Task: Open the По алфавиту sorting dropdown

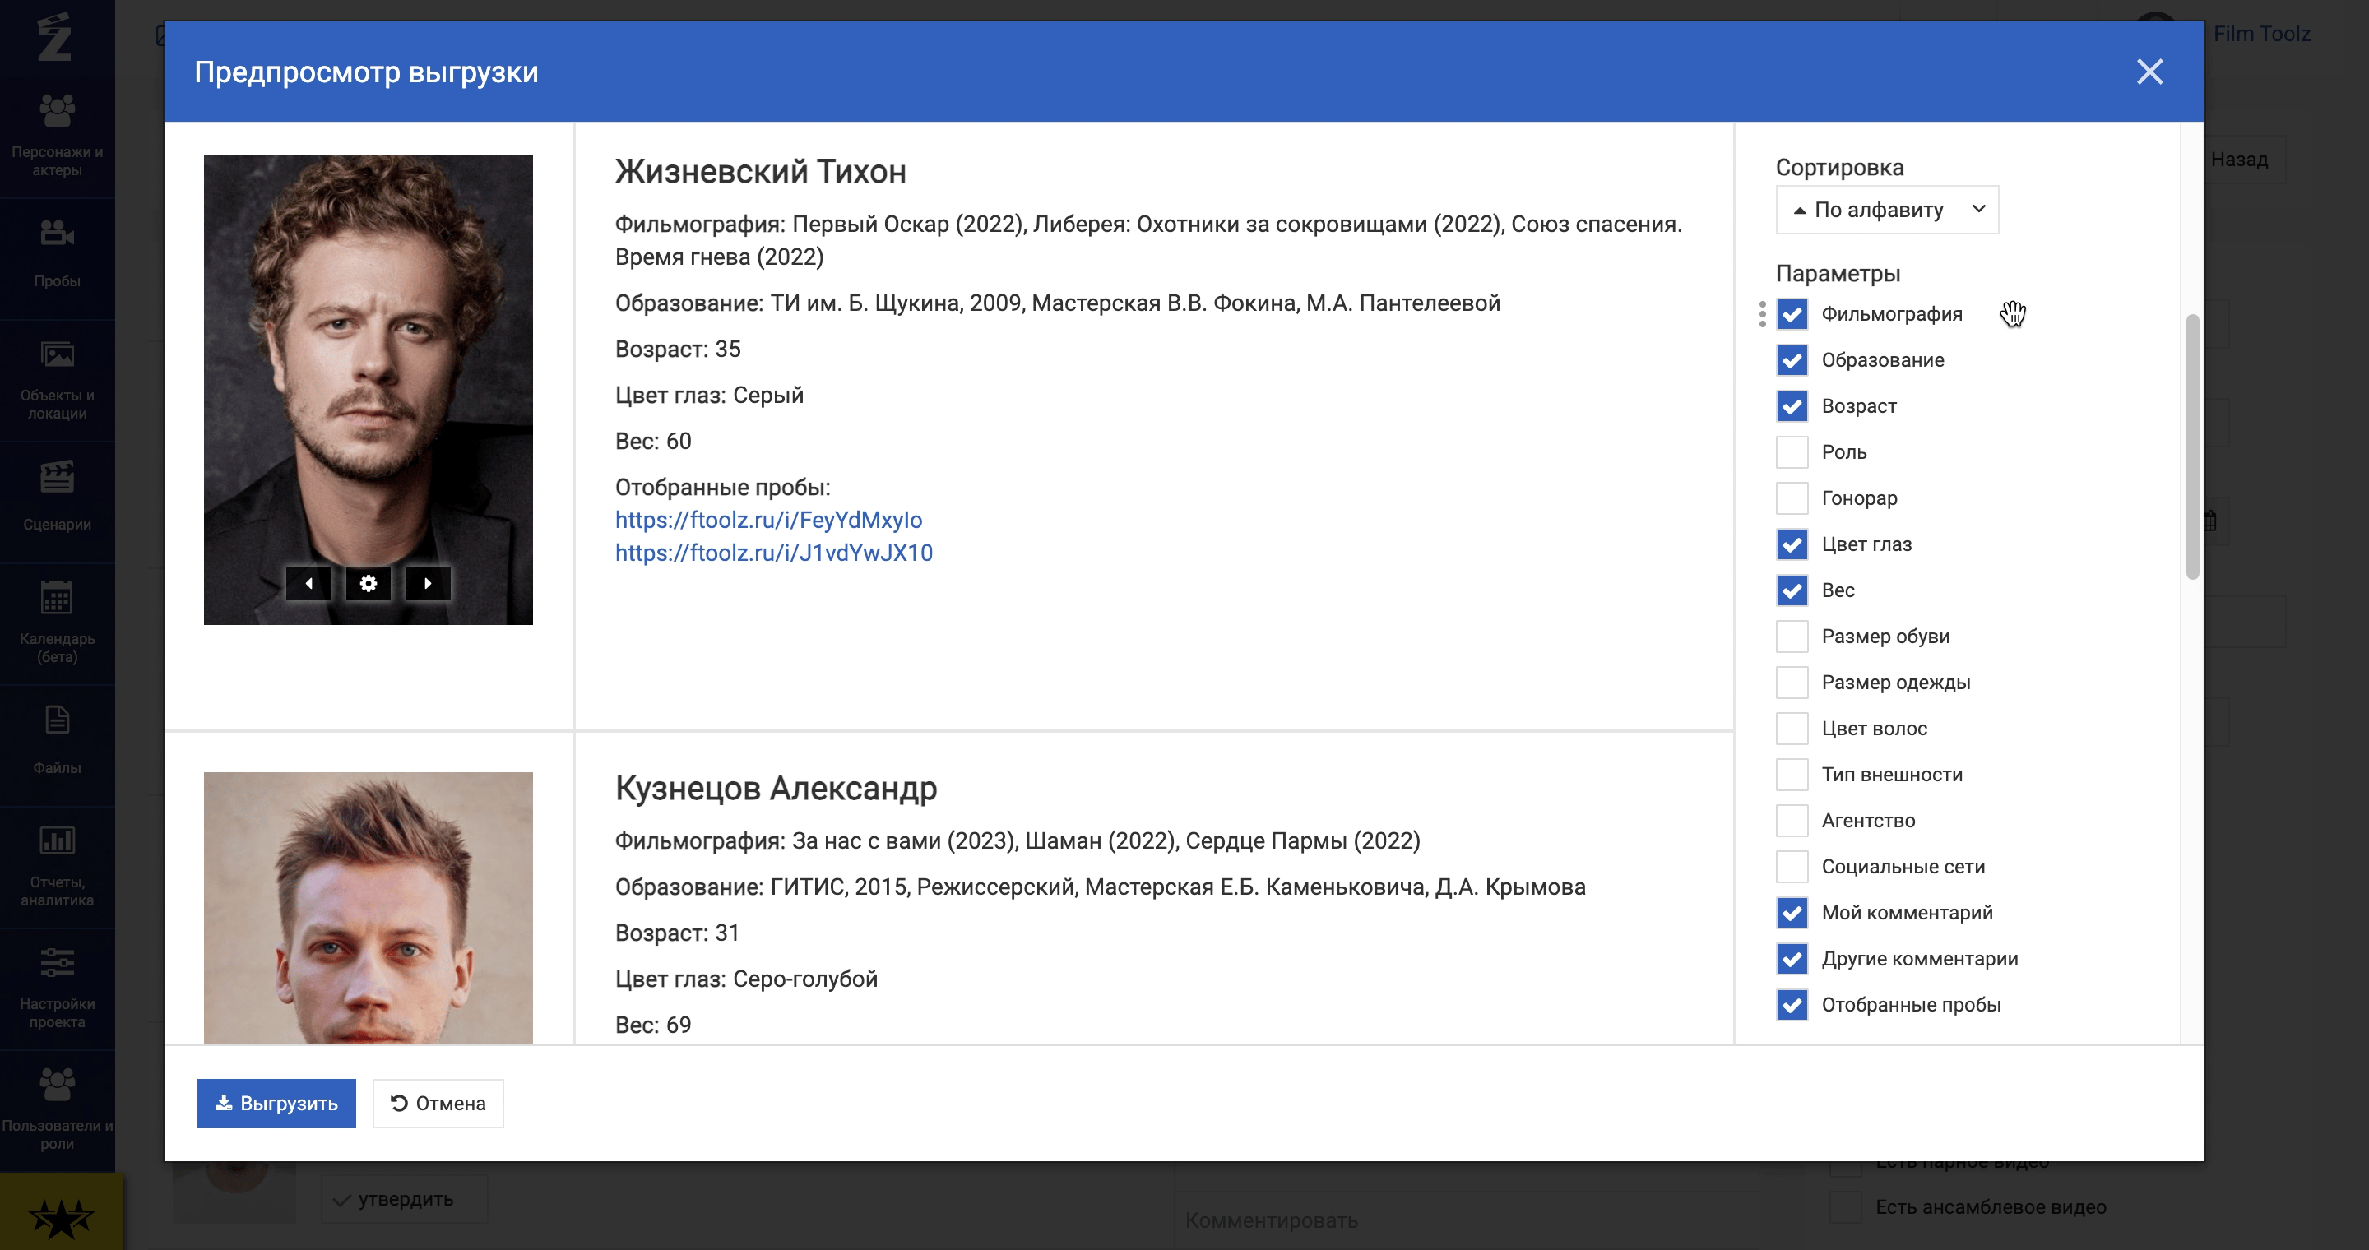Action: (x=1887, y=210)
